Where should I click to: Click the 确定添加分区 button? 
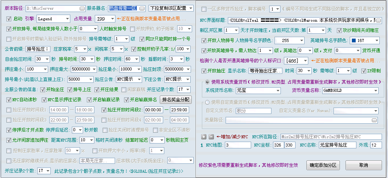(x=323, y=165)
